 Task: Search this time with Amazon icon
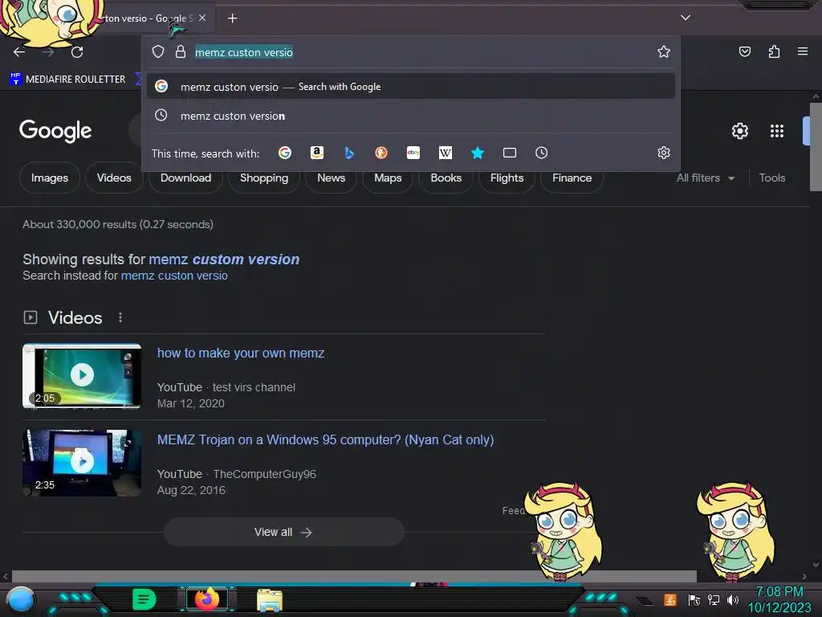pos(316,153)
